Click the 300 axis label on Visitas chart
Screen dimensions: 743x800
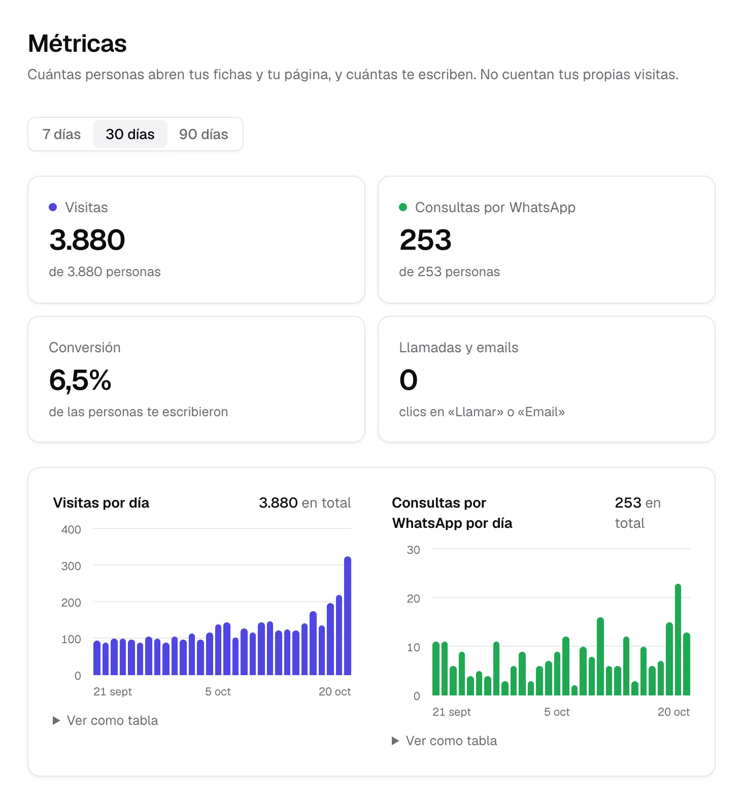click(71, 566)
